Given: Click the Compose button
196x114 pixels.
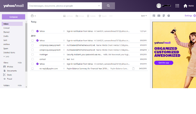Looking at the screenshot, I should coord(14,17).
